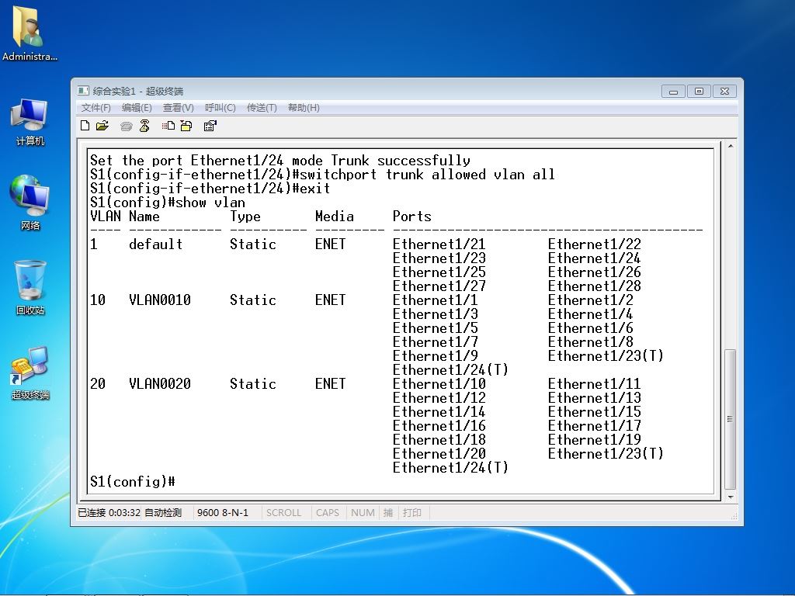Click the final 'S1(config)#' prompt line
This screenshot has height=596, width=795.
tap(132, 481)
